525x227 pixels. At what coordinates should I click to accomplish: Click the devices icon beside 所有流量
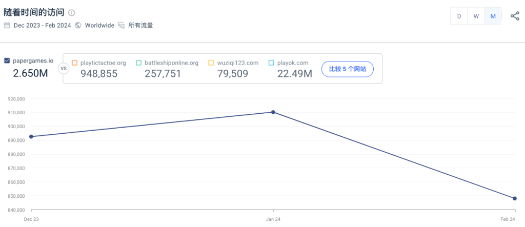click(121, 26)
